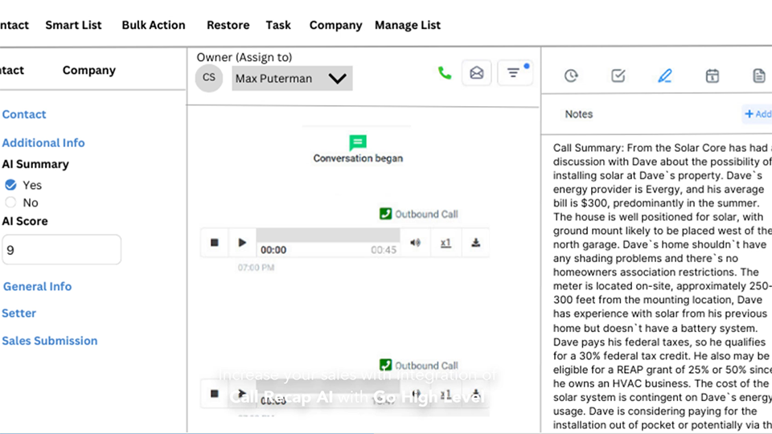Open the Company top menu item

336,25
